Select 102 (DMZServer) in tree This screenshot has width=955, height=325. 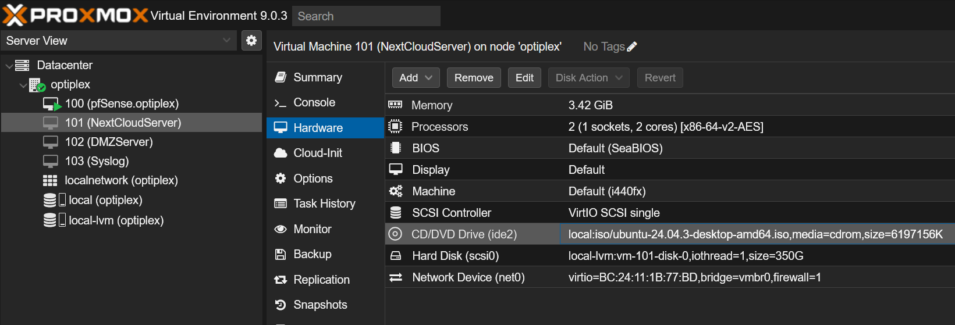[132, 142]
